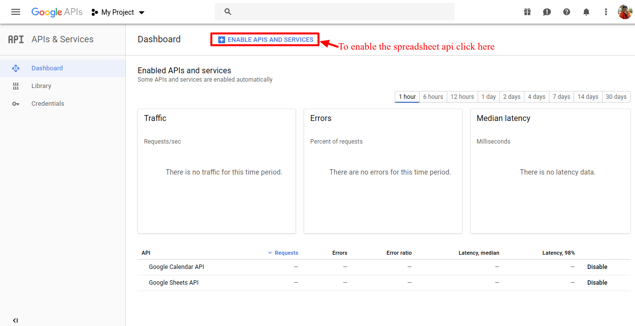Select the 7 days time range
Viewport: 635px width, 326px height.
coord(561,97)
